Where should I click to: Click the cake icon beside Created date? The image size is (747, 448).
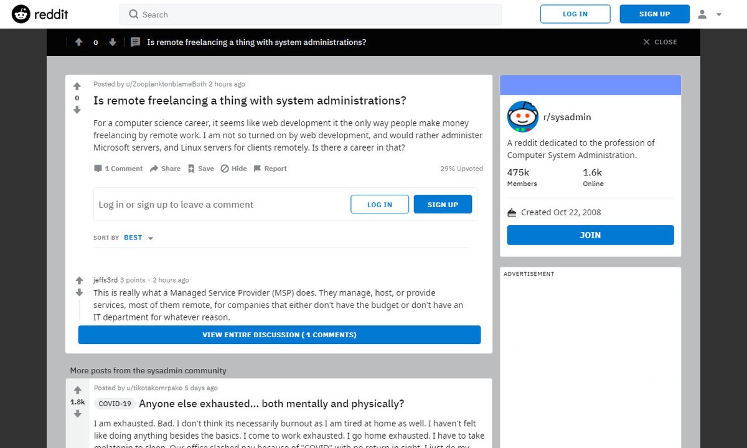tap(512, 213)
